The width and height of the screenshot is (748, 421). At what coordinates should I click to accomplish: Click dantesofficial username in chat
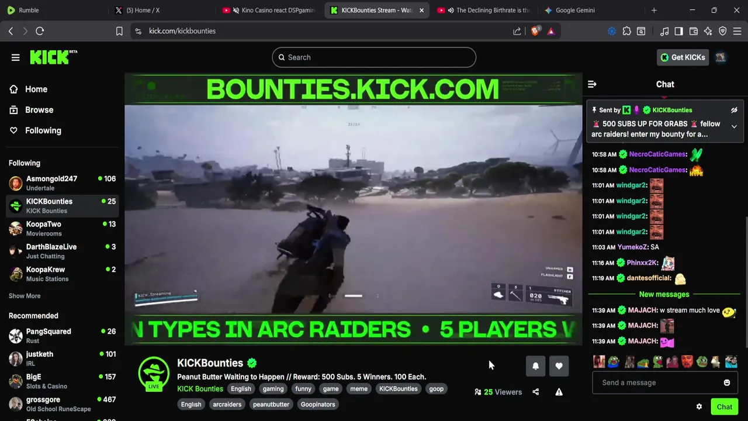(x=649, y=278)
